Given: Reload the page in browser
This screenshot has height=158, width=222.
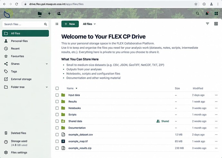Looking at the screenshot, I should point(16,4).
